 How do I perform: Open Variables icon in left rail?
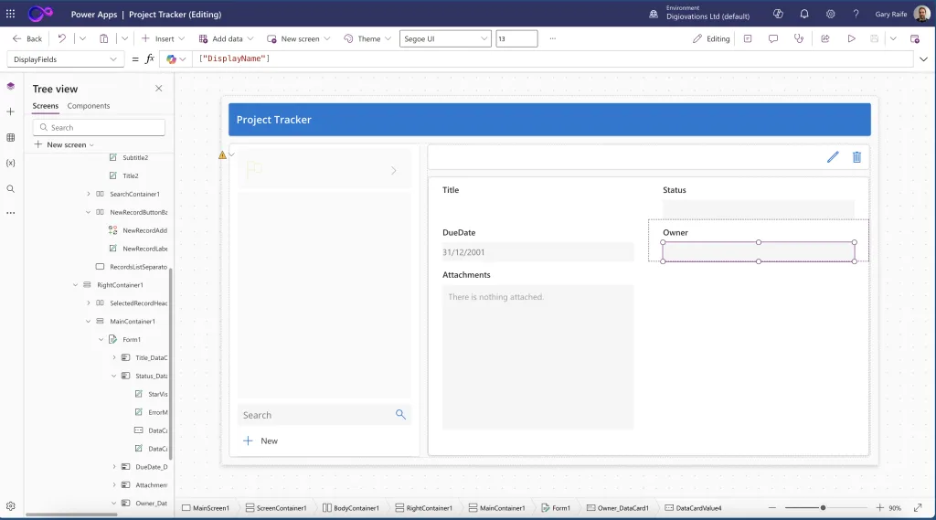(11, 163)
